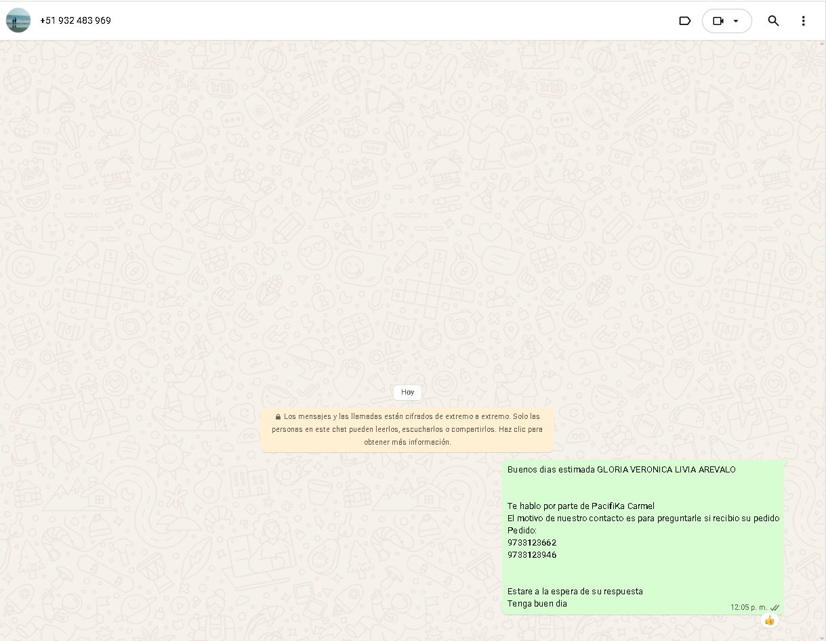Open the label chat tag icon
The image size is (826, 641).
[684, 21]
